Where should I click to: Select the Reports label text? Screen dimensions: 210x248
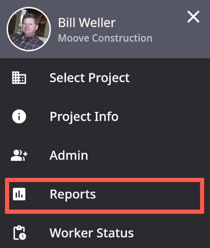pos(72,194)
